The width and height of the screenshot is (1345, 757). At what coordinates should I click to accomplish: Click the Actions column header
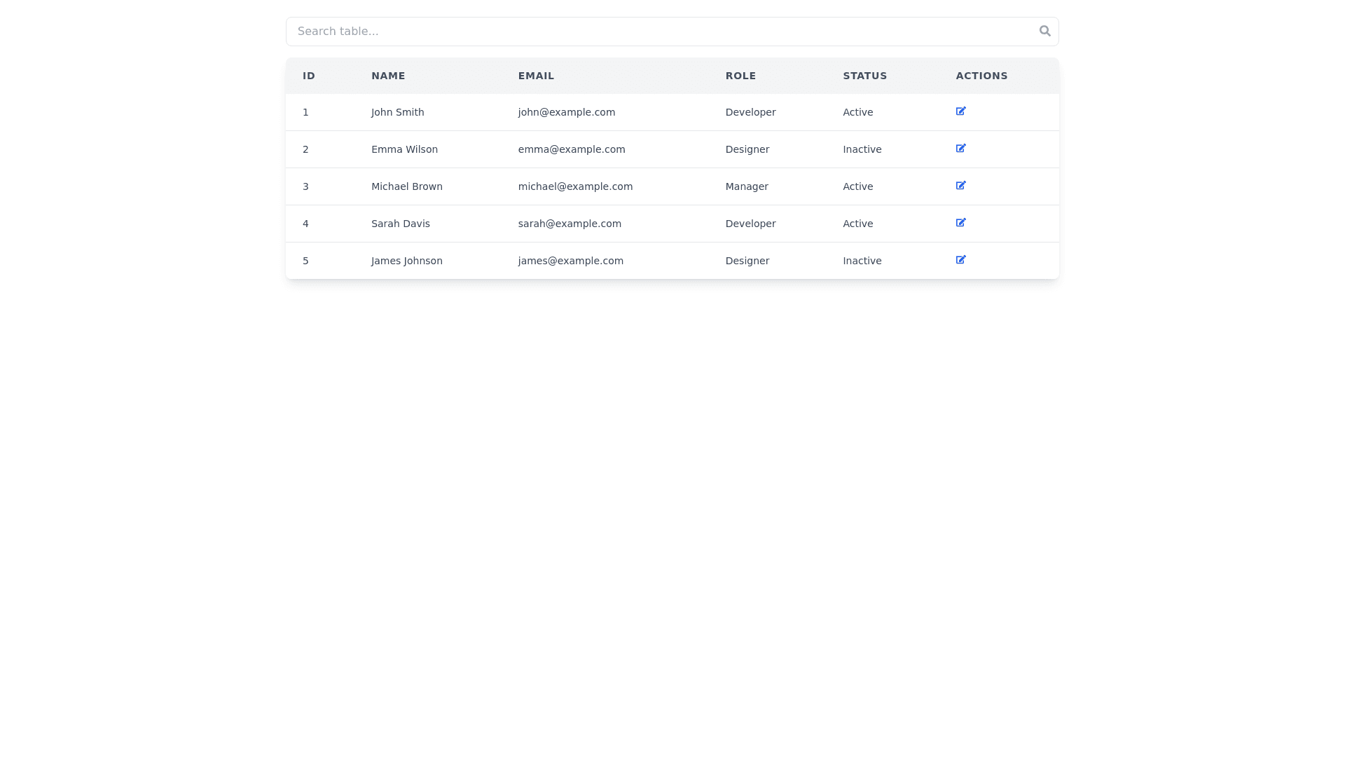click(981, 76)
